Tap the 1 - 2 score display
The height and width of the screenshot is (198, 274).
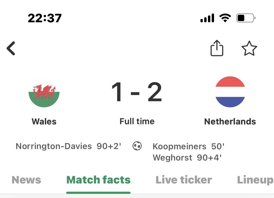click(x=137, y=92)
